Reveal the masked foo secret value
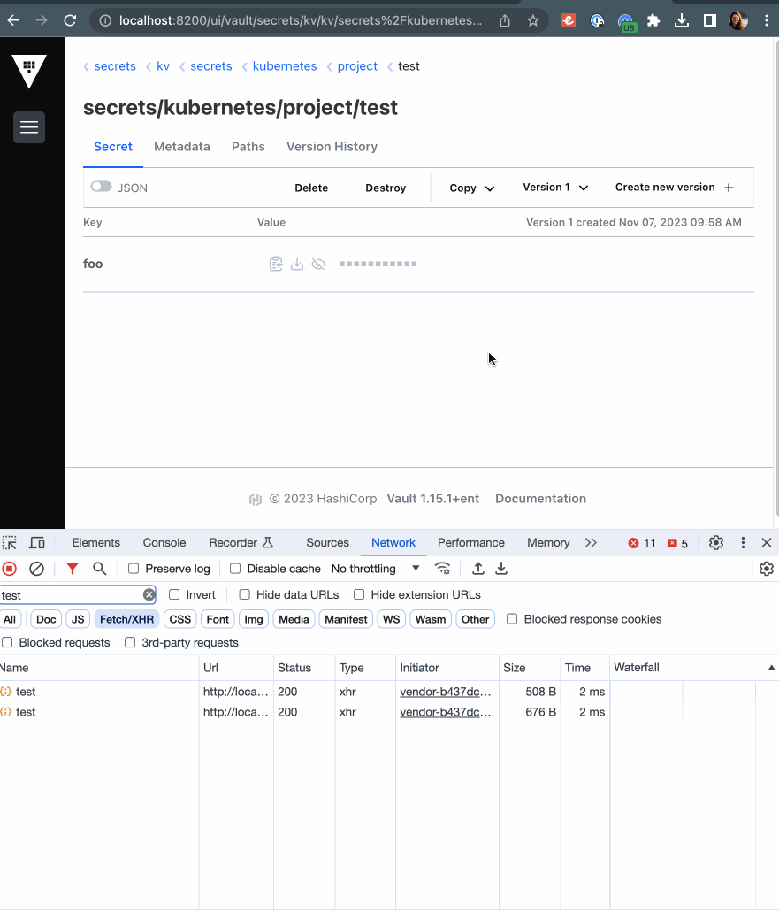Viewport: 779px width, 911px height. coord(318,264)
